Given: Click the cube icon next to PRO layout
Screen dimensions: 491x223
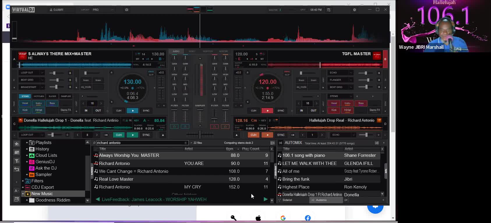Looking at the screenshot, I should (127, 10).
